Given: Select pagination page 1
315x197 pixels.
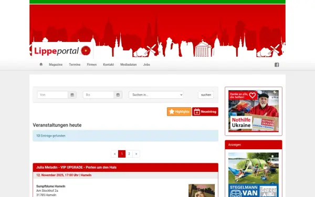Looking at the screenshot, I should pyautogui.click(x=122, y=154).
